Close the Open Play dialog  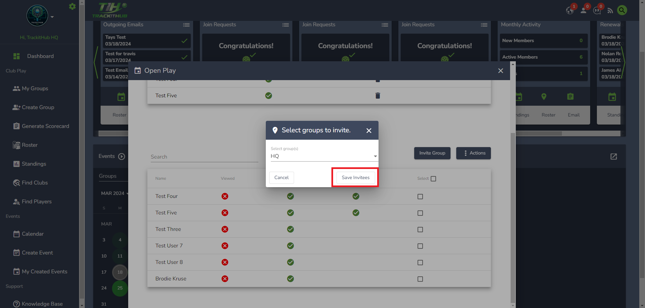coord(501,71)
